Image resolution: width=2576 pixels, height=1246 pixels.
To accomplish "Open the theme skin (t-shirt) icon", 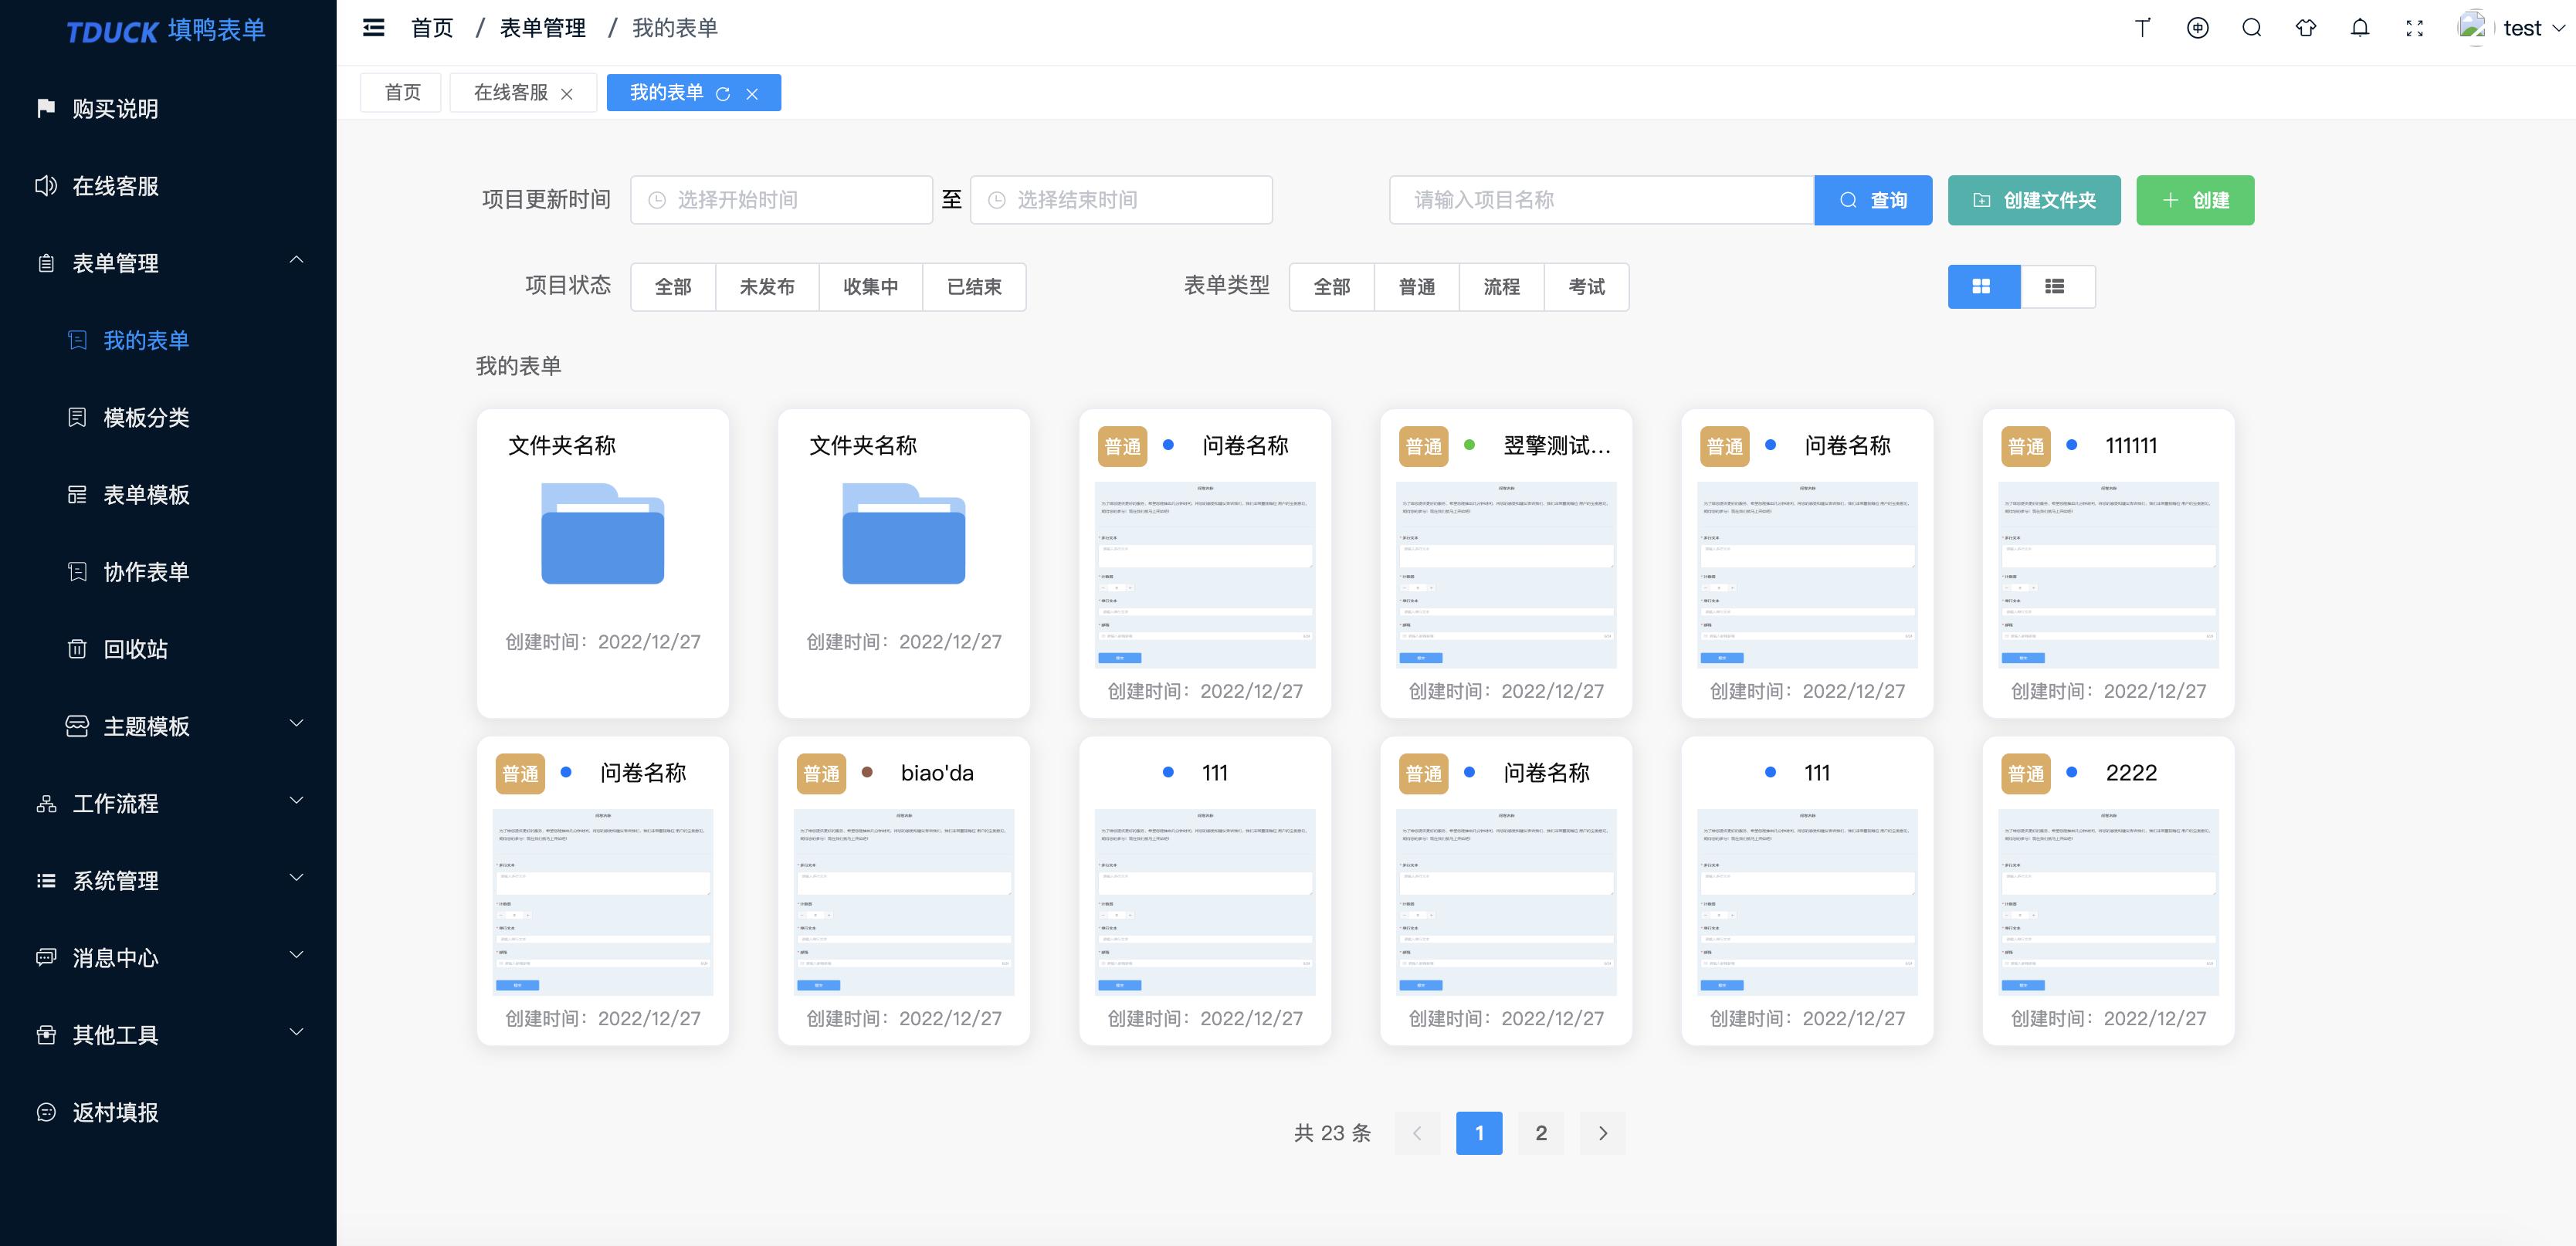I will tap(2306, 28).
